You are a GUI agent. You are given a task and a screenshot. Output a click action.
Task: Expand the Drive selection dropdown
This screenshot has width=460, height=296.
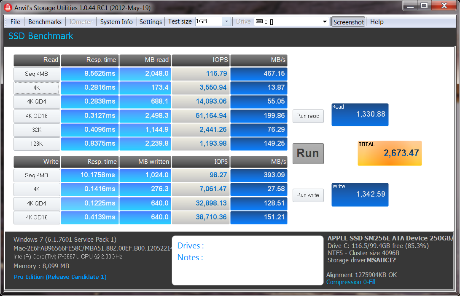pos(325,22)
